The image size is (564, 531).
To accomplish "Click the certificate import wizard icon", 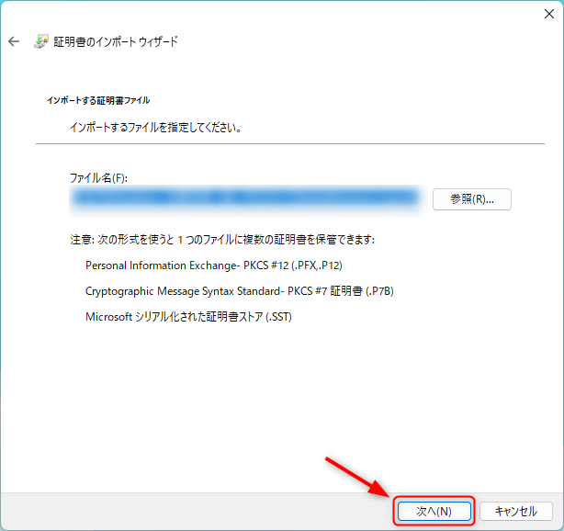I will pyautogui.click(x=41, y=41).
